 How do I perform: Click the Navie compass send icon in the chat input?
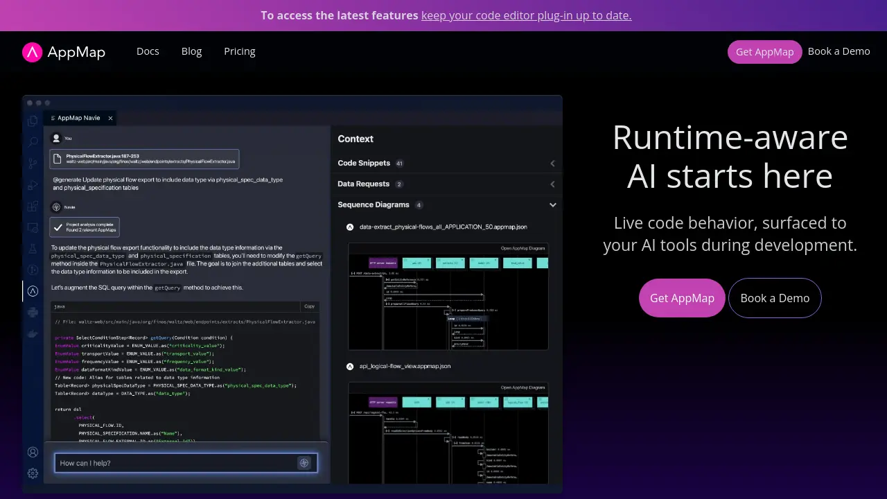[304, 463]
